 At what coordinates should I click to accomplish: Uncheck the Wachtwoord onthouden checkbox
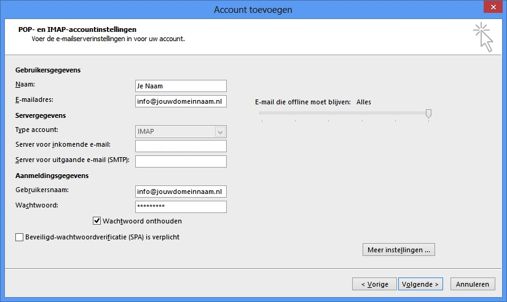96,221
